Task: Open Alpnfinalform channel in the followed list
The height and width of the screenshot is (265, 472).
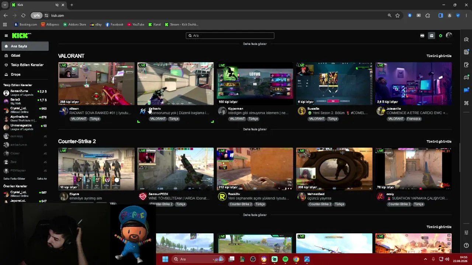Action: 25,119
